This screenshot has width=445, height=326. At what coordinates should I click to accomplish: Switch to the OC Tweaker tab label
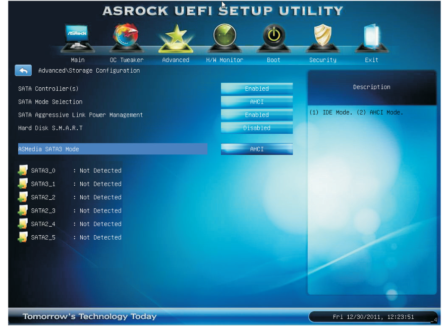point(127,60)
